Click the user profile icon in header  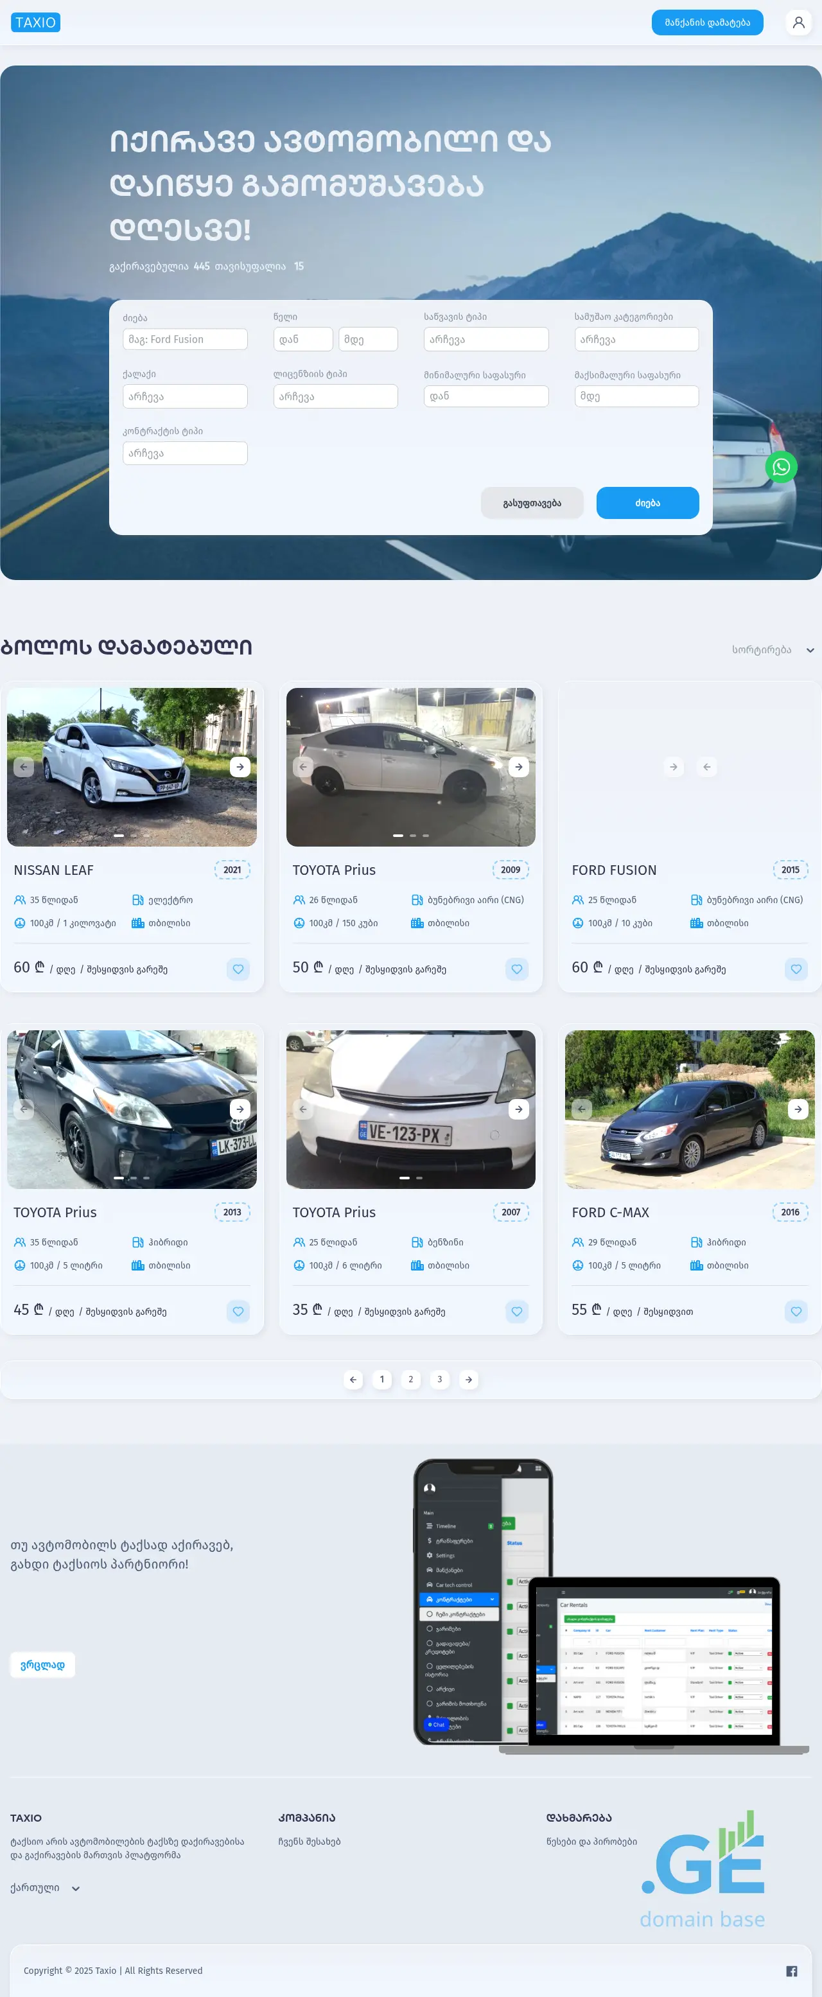click(798, 22)
